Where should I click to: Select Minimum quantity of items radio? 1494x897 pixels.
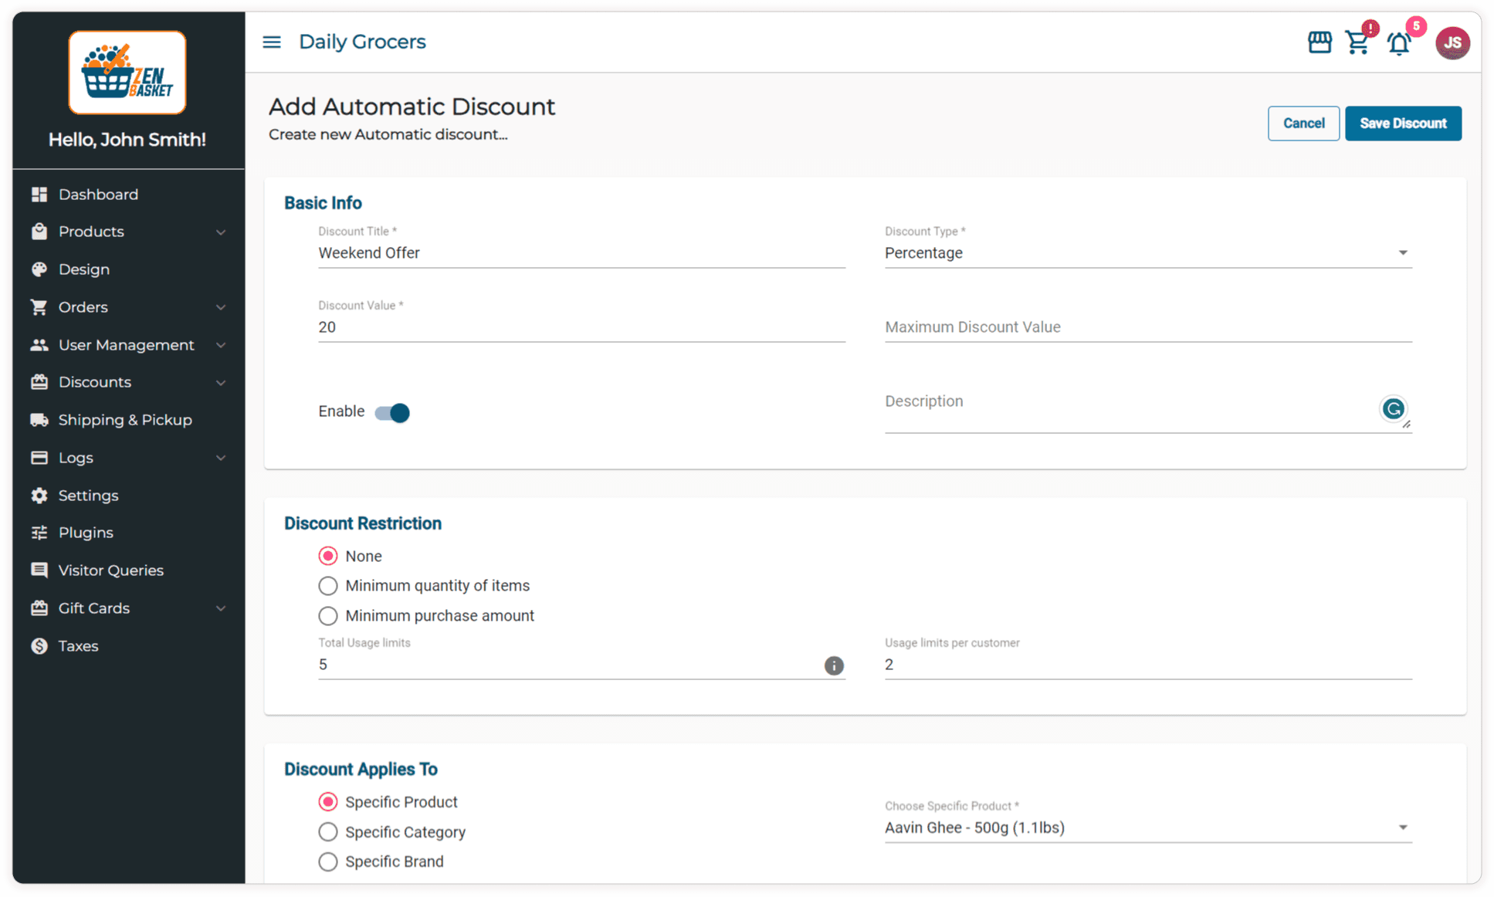pos(328,586)
